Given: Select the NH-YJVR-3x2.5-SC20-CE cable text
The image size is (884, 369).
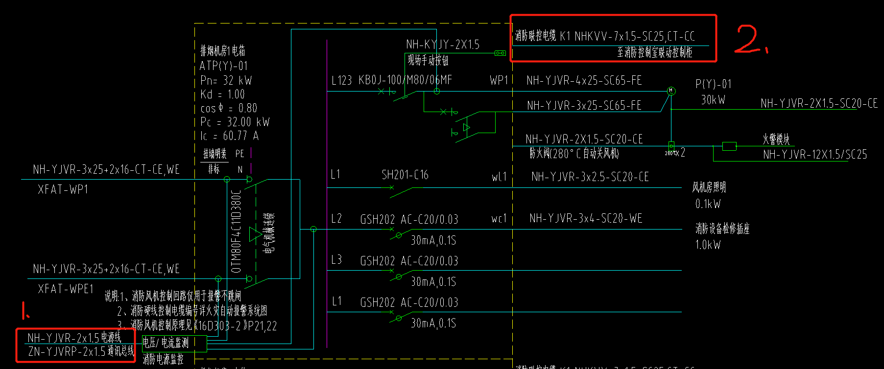Looking at the screenshot, I should 590,177.
